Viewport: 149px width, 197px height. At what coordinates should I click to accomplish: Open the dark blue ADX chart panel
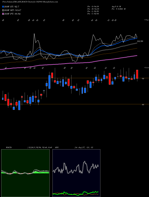76,173
